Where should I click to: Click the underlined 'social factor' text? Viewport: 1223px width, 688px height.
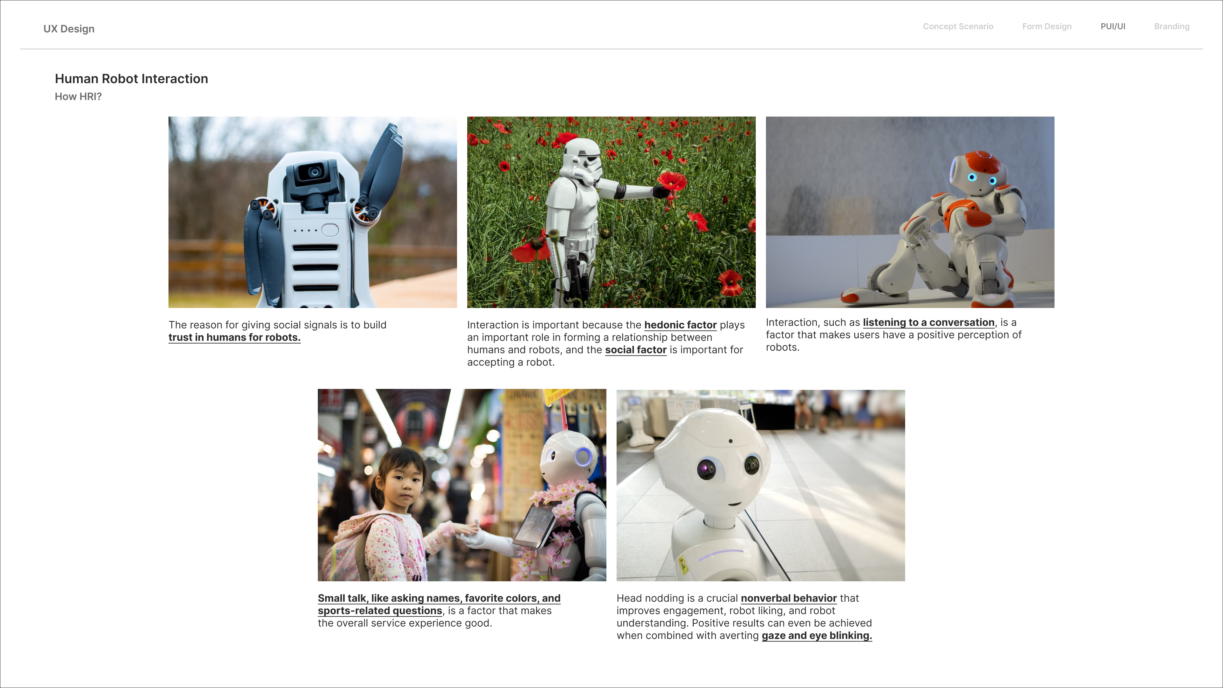636,350
